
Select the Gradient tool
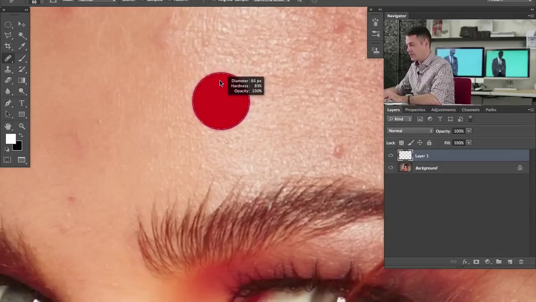click(21, 80)
